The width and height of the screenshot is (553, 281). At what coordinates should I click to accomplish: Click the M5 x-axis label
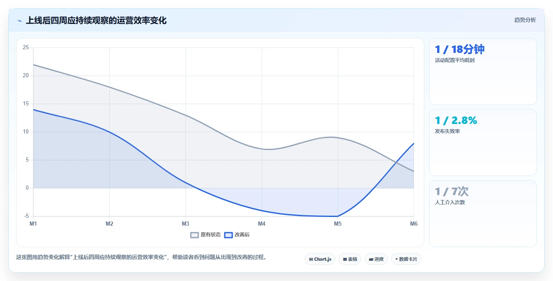(x=338, y=224)
